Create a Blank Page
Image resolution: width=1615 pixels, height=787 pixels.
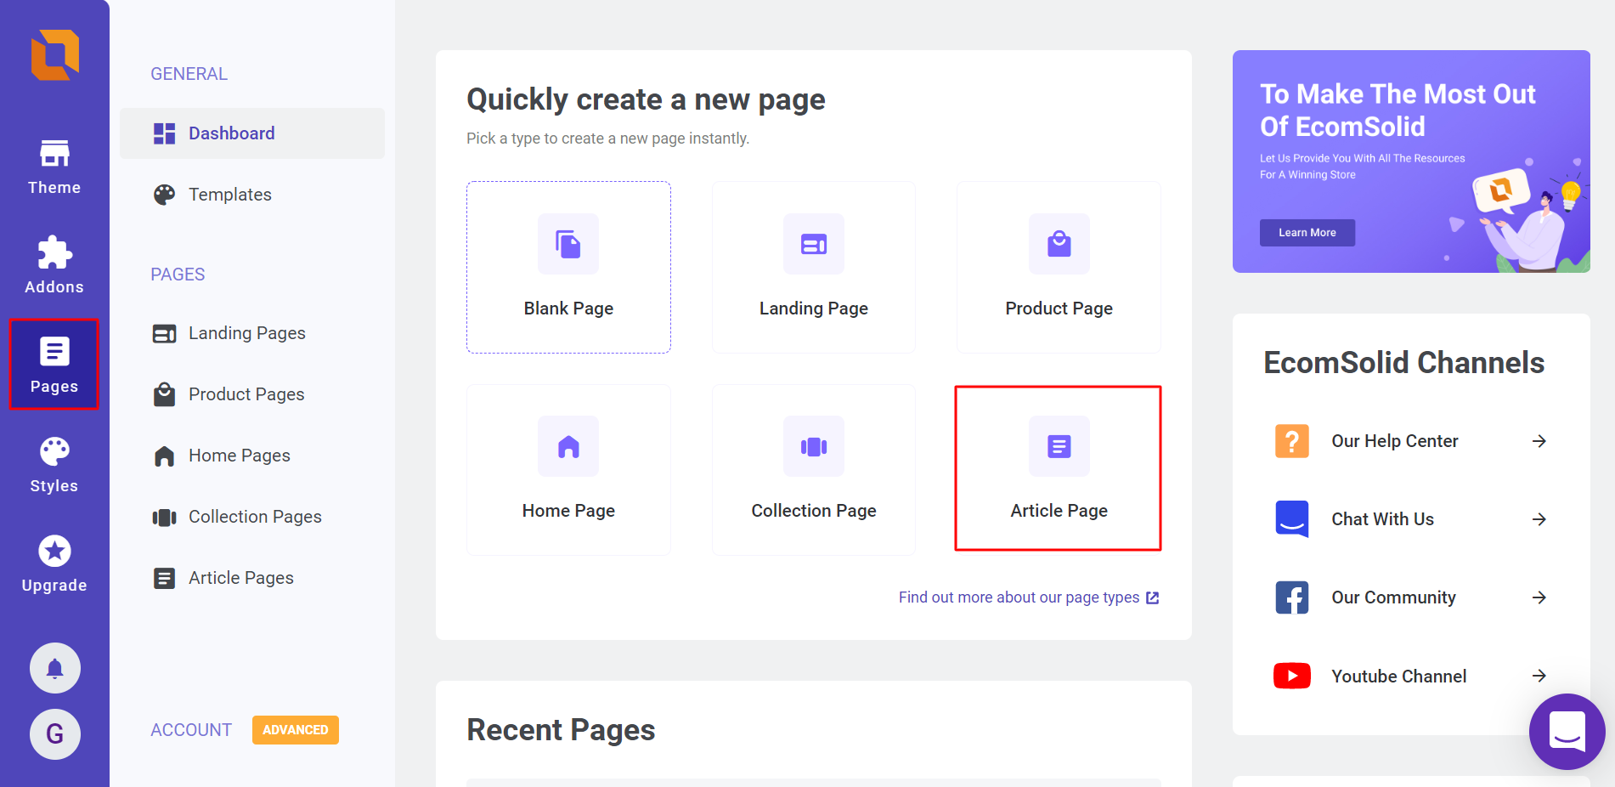pyautogui.click(x=568, y=267)
